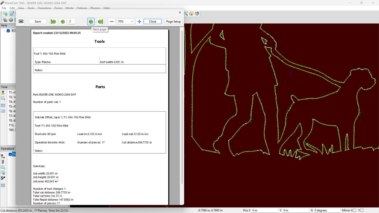
Task: Click 'Feed rate: 90 ipm' text
Action: click(45, 134)
